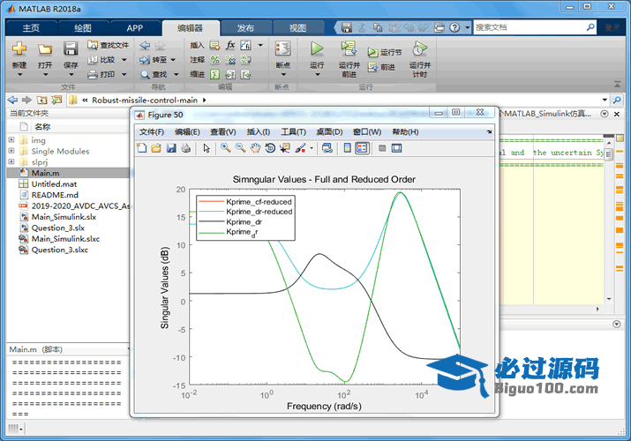Select the Edit Plot arrow tool
Image resolution: width=631 pixels, height=441 pixels.
coord(207,148)
